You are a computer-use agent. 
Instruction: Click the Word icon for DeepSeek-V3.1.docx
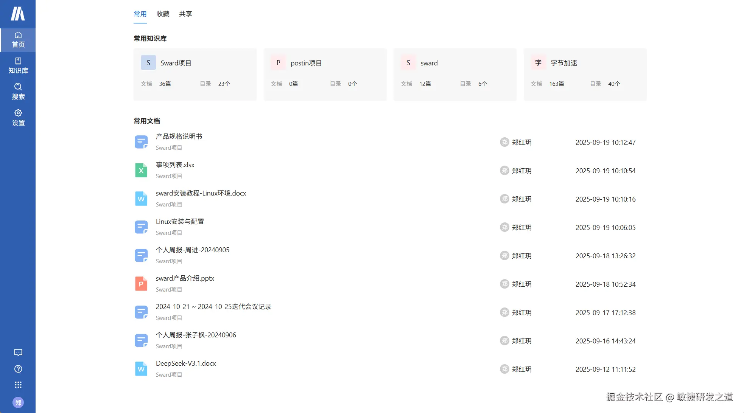click(141, 369)
